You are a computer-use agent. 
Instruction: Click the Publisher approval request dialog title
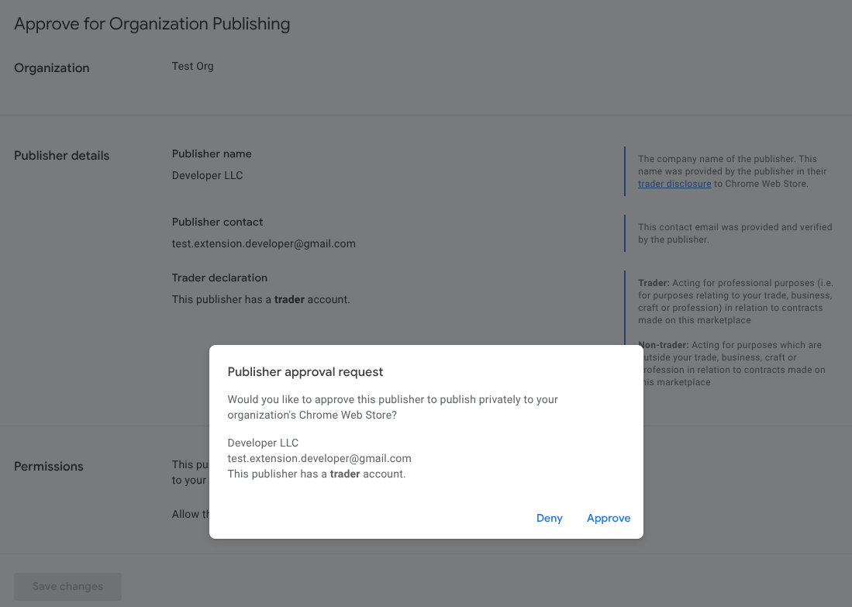(x=305, y=371)
